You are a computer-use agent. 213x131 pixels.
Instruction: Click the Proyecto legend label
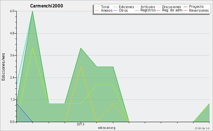pos(196,7)
